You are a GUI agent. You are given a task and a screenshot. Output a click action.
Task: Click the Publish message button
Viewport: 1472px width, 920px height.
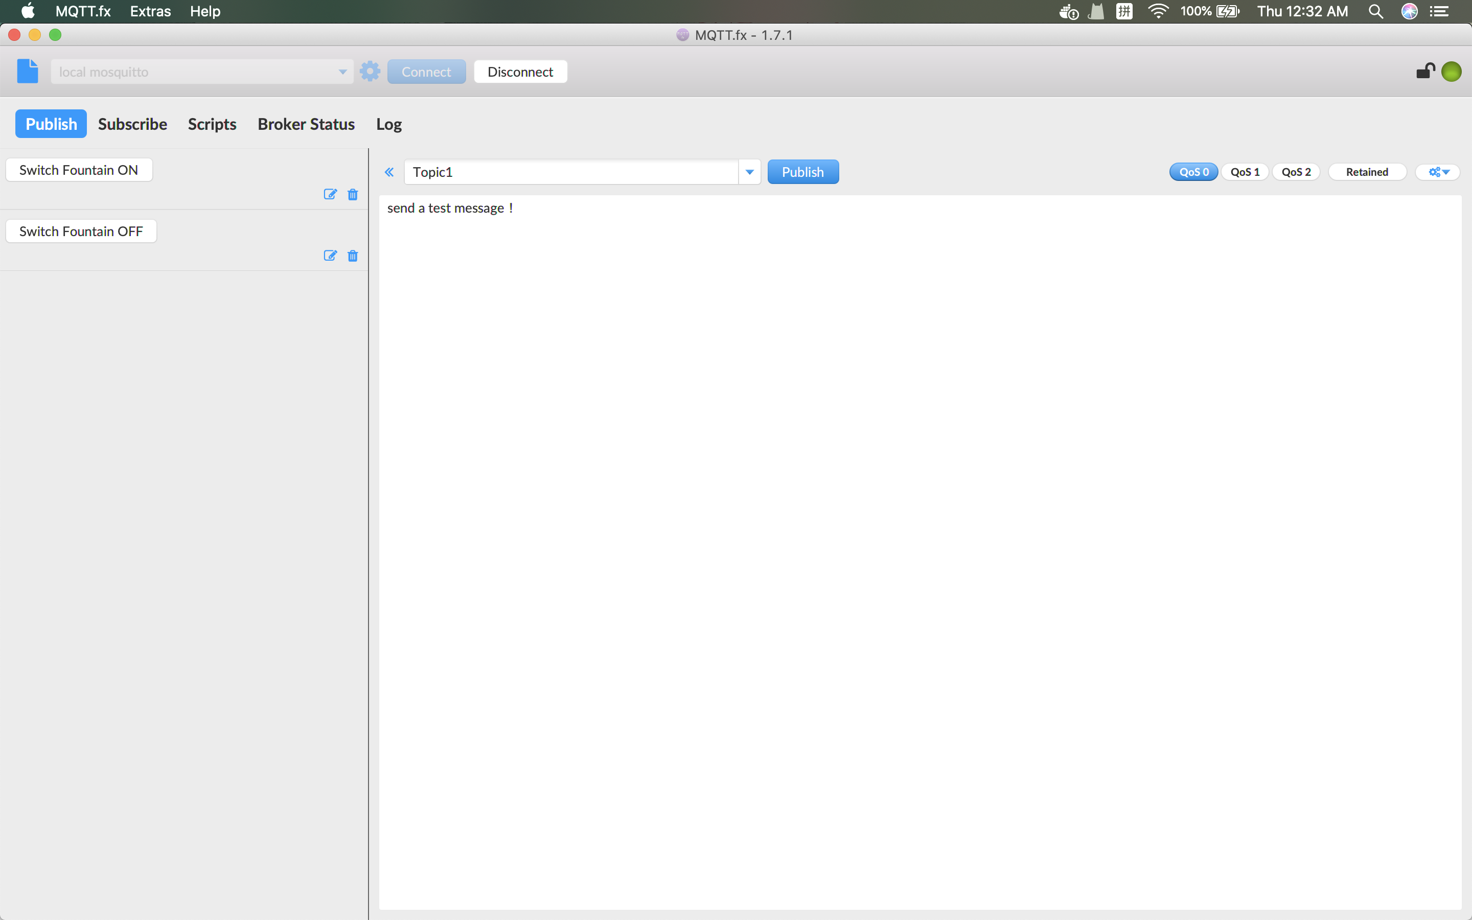802,172
